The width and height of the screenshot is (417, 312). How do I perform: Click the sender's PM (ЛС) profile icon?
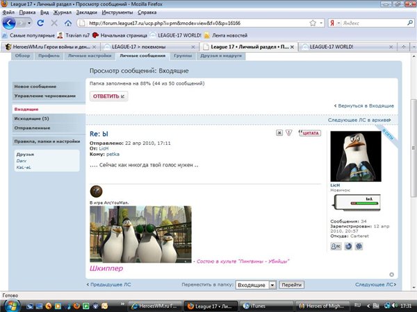point(336,246)
